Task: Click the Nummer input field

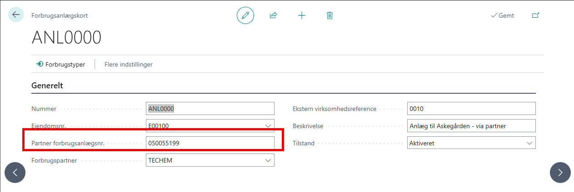Action: tap(210, 109)
